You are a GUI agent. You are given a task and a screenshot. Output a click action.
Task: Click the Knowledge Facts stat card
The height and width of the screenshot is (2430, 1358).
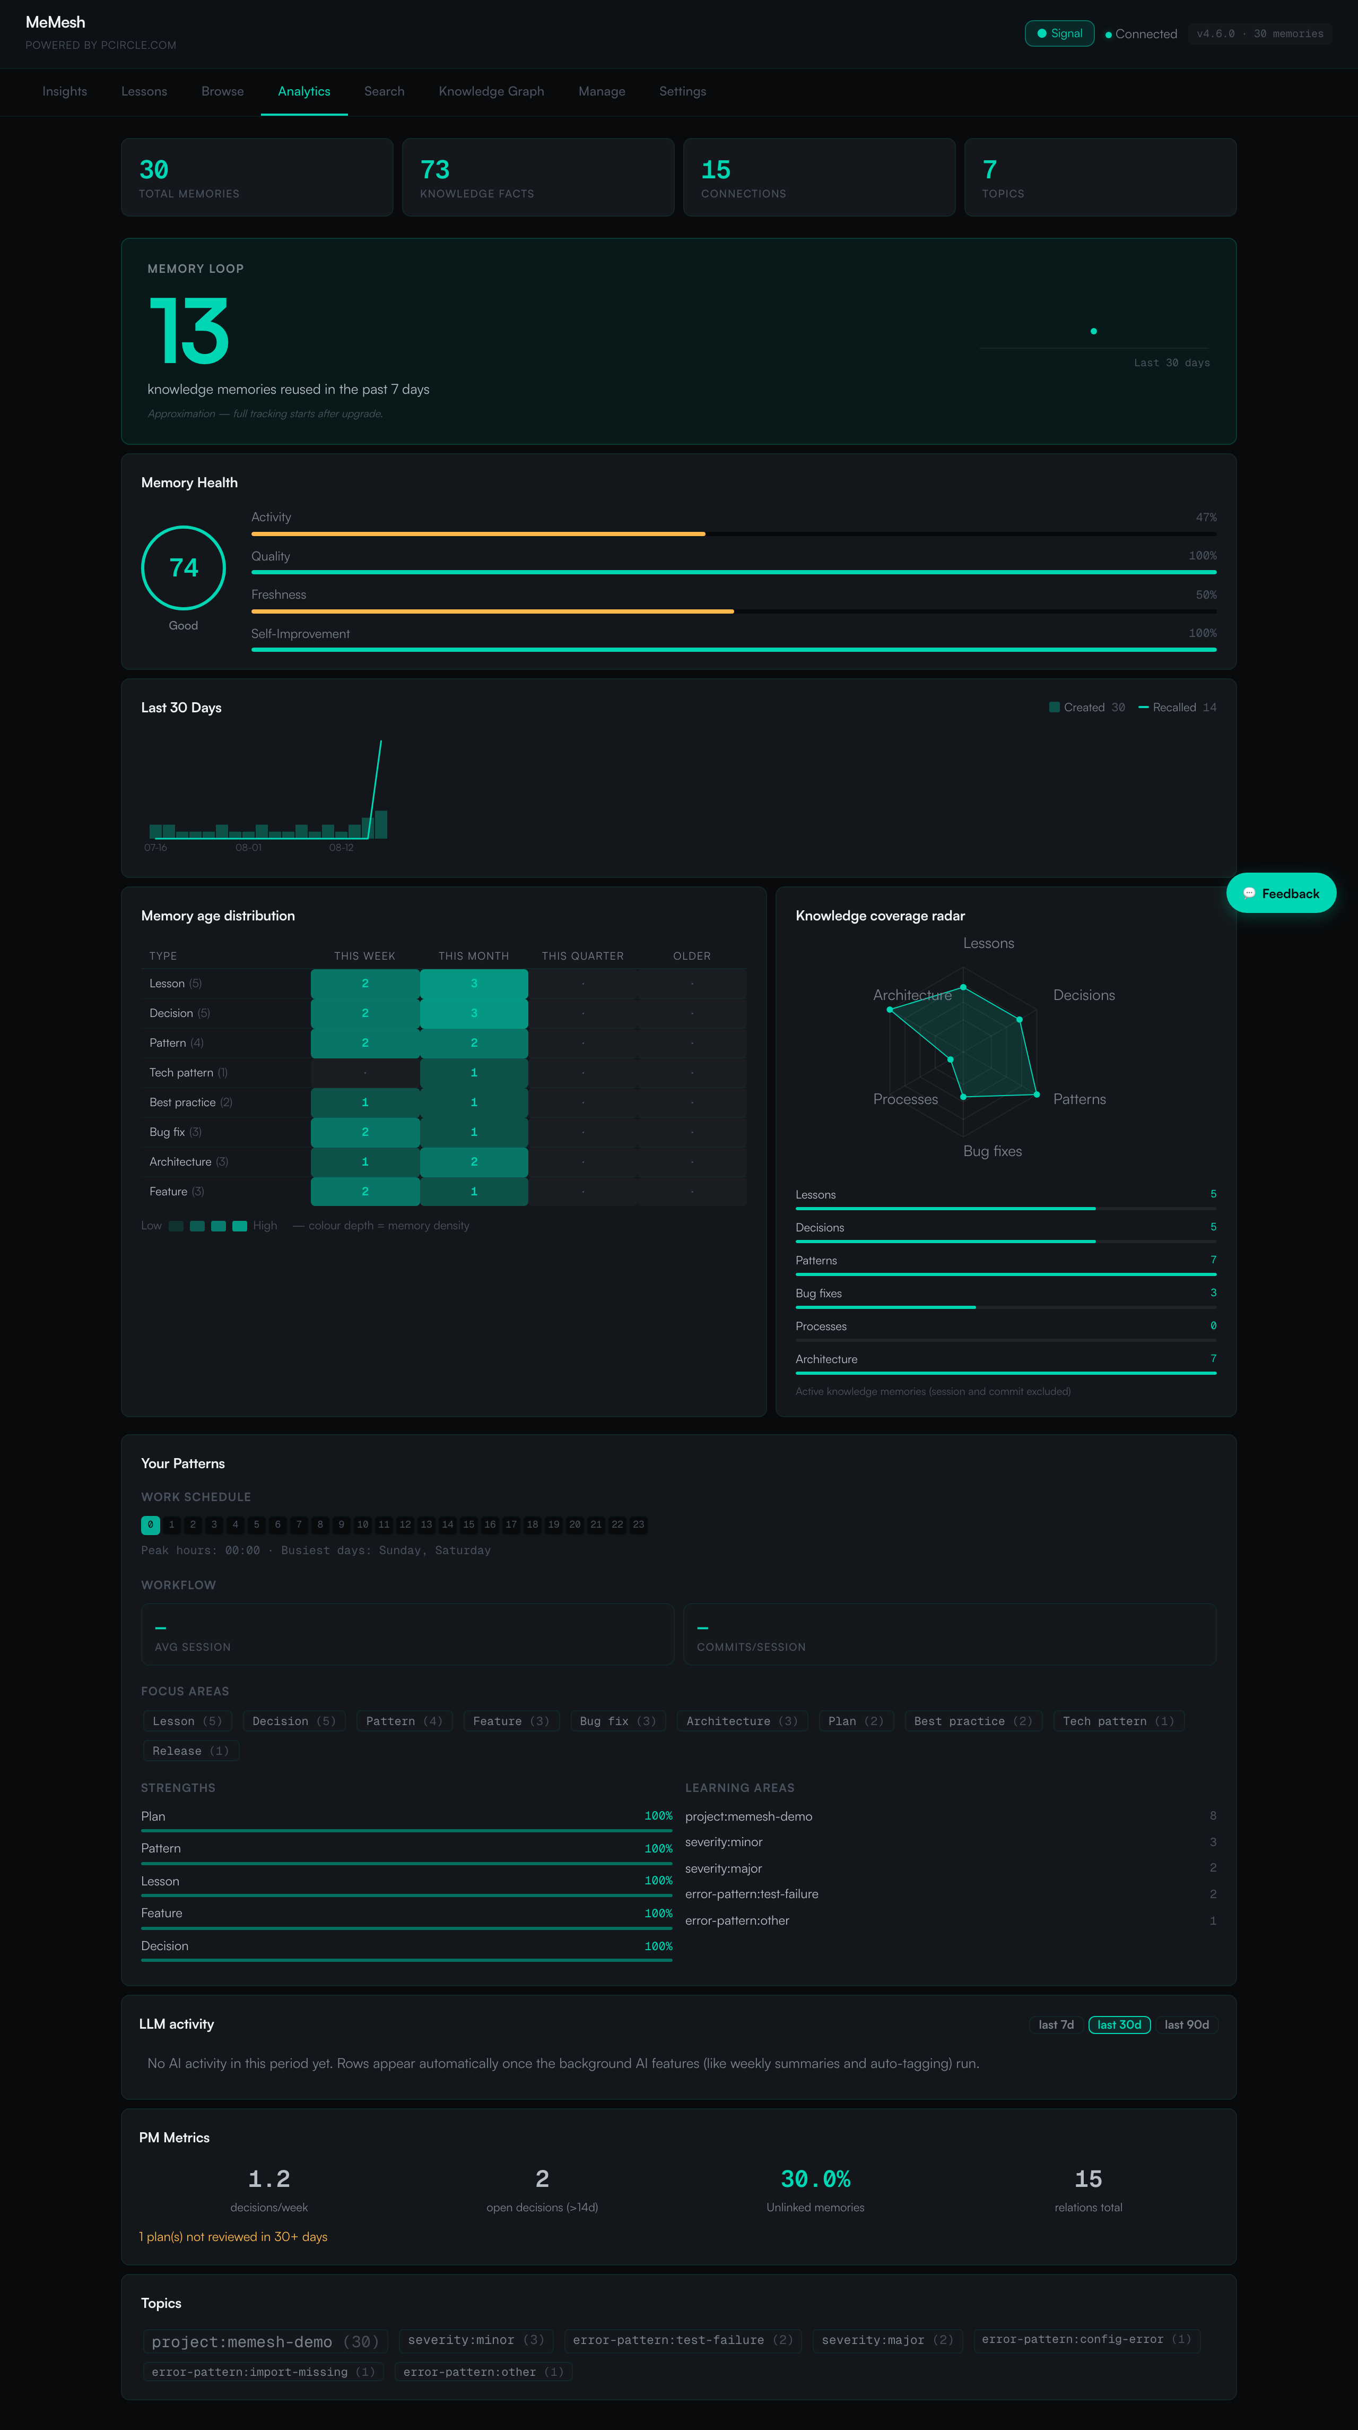(538, 177)
